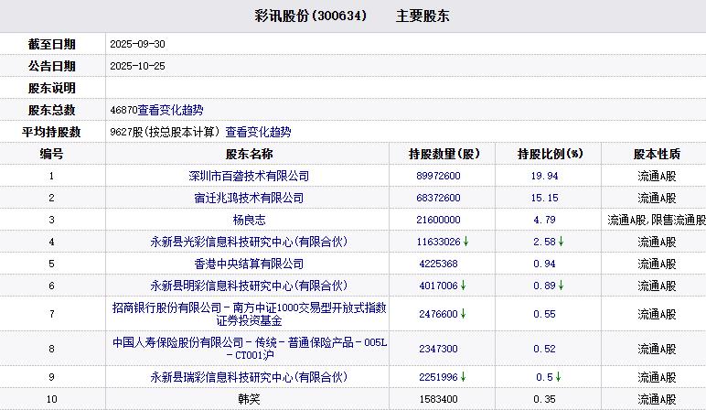Open 招商银行南方中证1000 fund shareholder link
Viewport: 706px width, 410px height.
[249, 314]
